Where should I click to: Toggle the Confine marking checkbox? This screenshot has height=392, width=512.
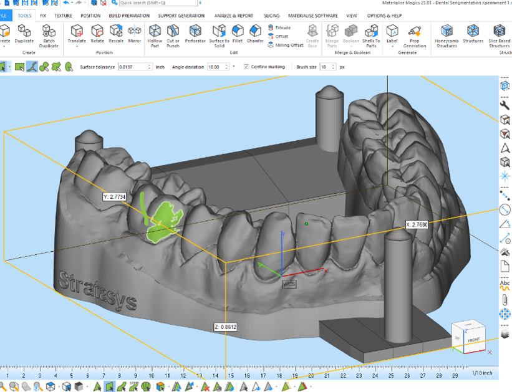[x=246, y=67]
